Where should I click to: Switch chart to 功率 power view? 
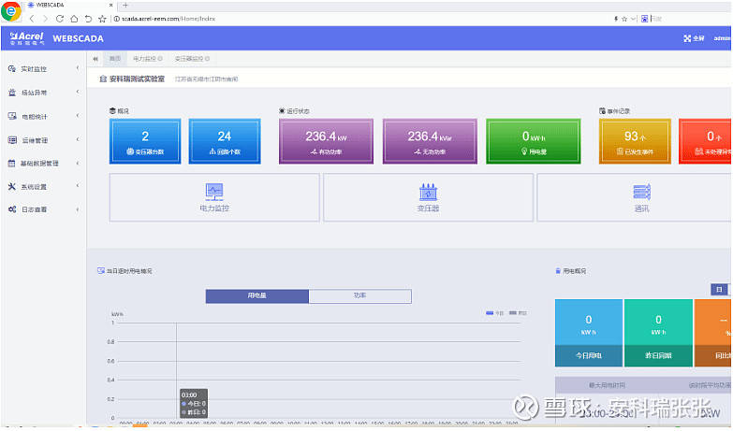tap(359, 295)
